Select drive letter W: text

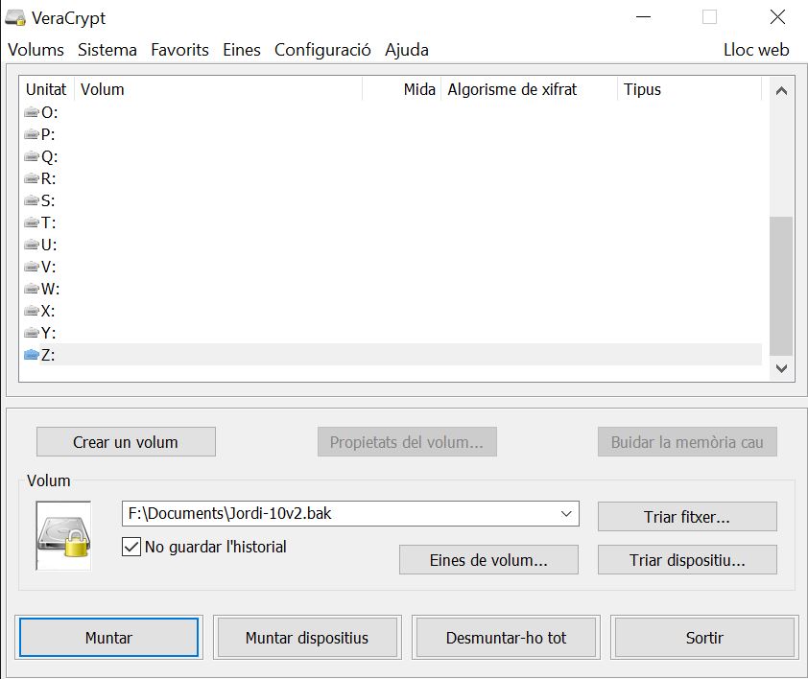click(x=51, y=289)
